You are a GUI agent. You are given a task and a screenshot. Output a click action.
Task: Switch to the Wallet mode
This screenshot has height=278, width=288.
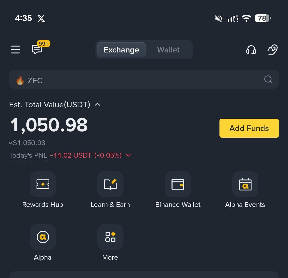168,50
